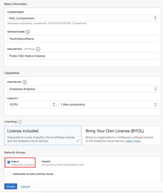Click info icon next to Feature Set
Viewport: 163px width, 193px height.
[x=25, y=82]
